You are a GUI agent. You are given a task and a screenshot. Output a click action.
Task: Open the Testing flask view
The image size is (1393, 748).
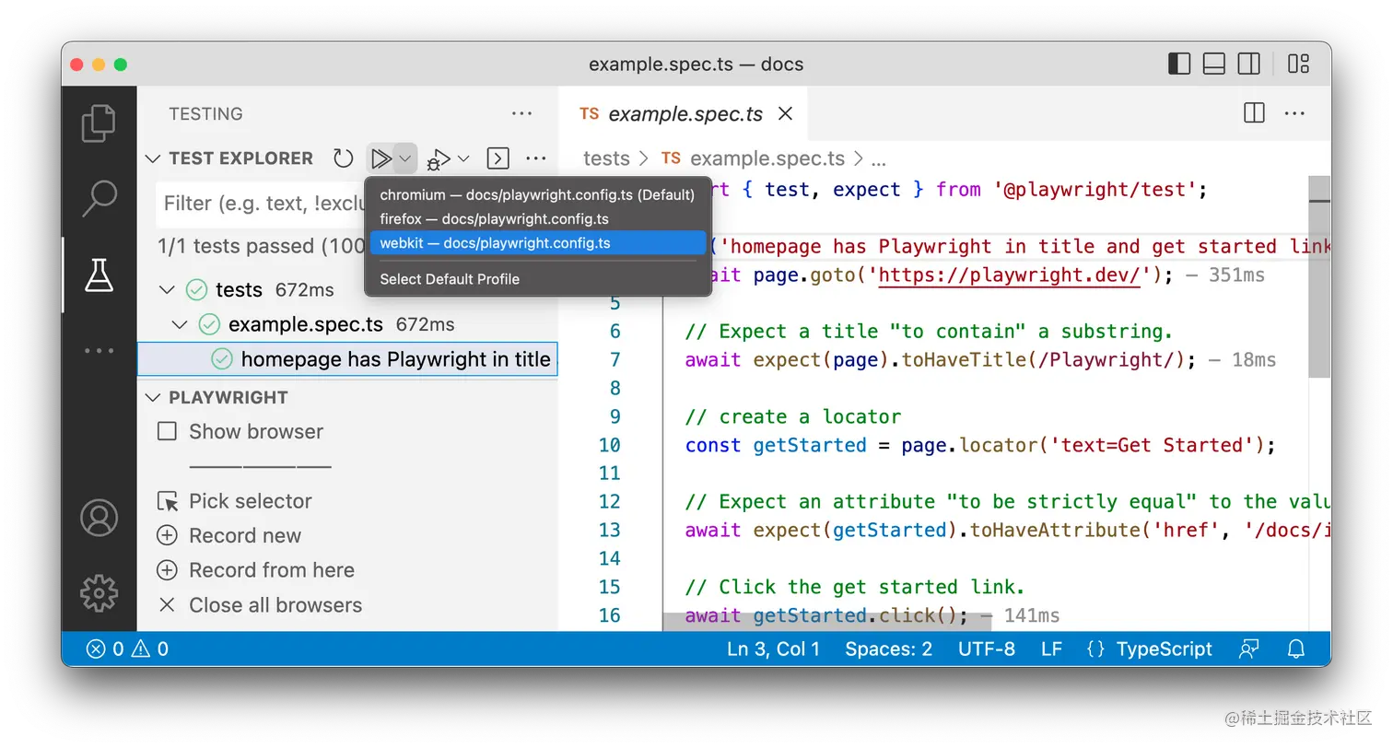99,275
